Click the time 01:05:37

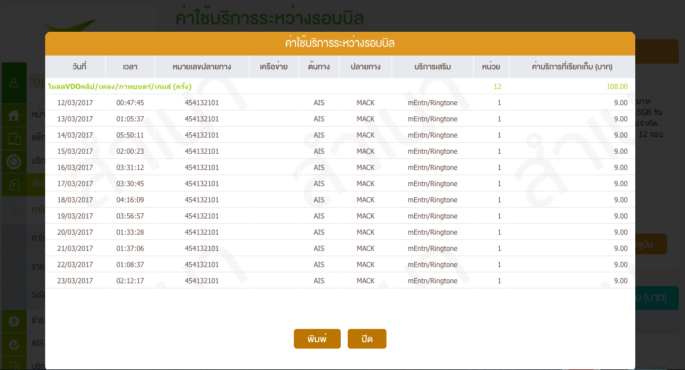(x=130, y=119)
